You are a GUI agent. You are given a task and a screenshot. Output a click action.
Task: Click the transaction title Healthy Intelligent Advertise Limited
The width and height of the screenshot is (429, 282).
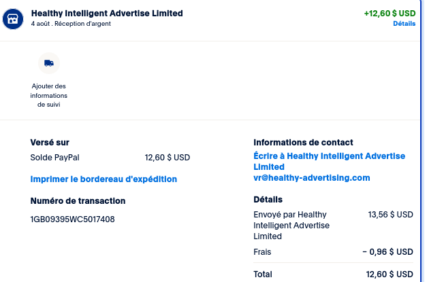pos(107,13)
